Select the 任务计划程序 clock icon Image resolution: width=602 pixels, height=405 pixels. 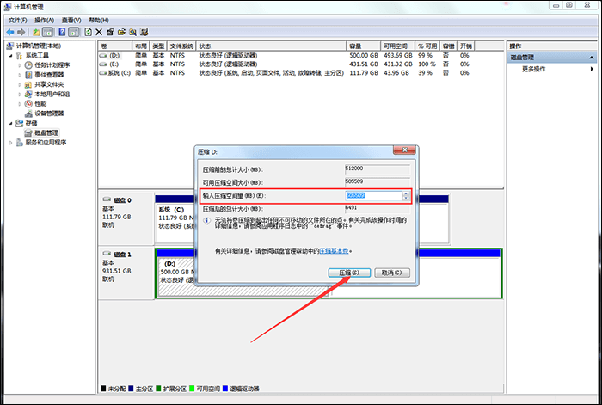(x=28, y=65)
